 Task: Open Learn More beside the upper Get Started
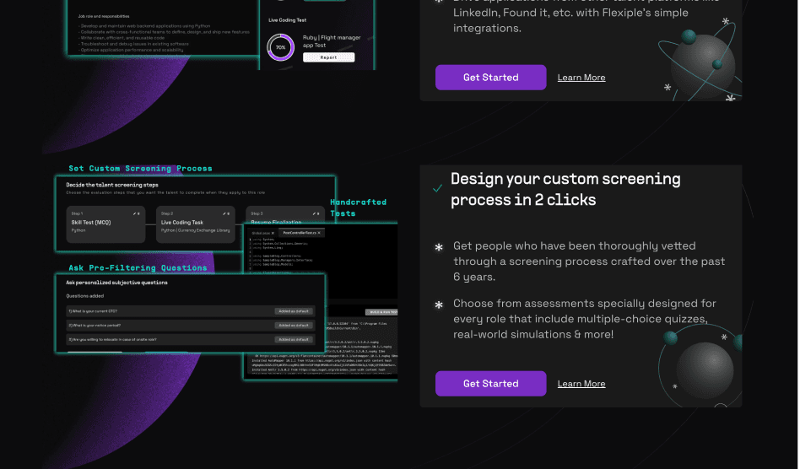(581, 78)
